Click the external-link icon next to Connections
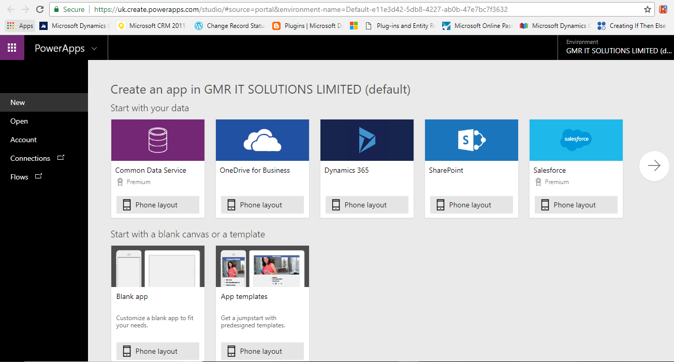 (x=61, y=158)
